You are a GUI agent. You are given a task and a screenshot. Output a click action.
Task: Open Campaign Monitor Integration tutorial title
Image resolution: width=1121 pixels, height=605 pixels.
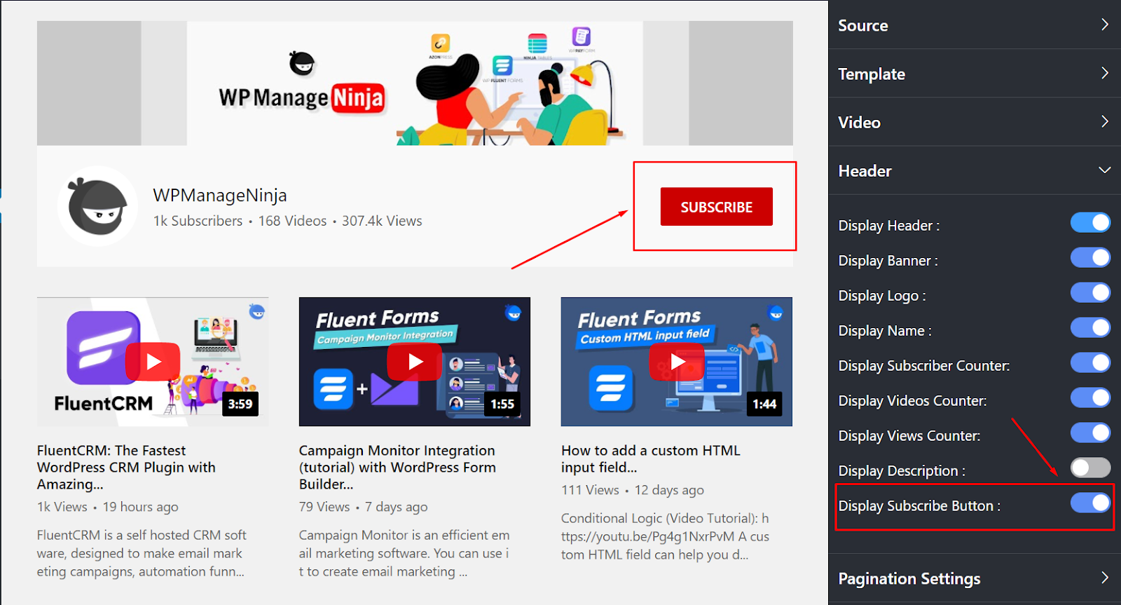[397, 468]
